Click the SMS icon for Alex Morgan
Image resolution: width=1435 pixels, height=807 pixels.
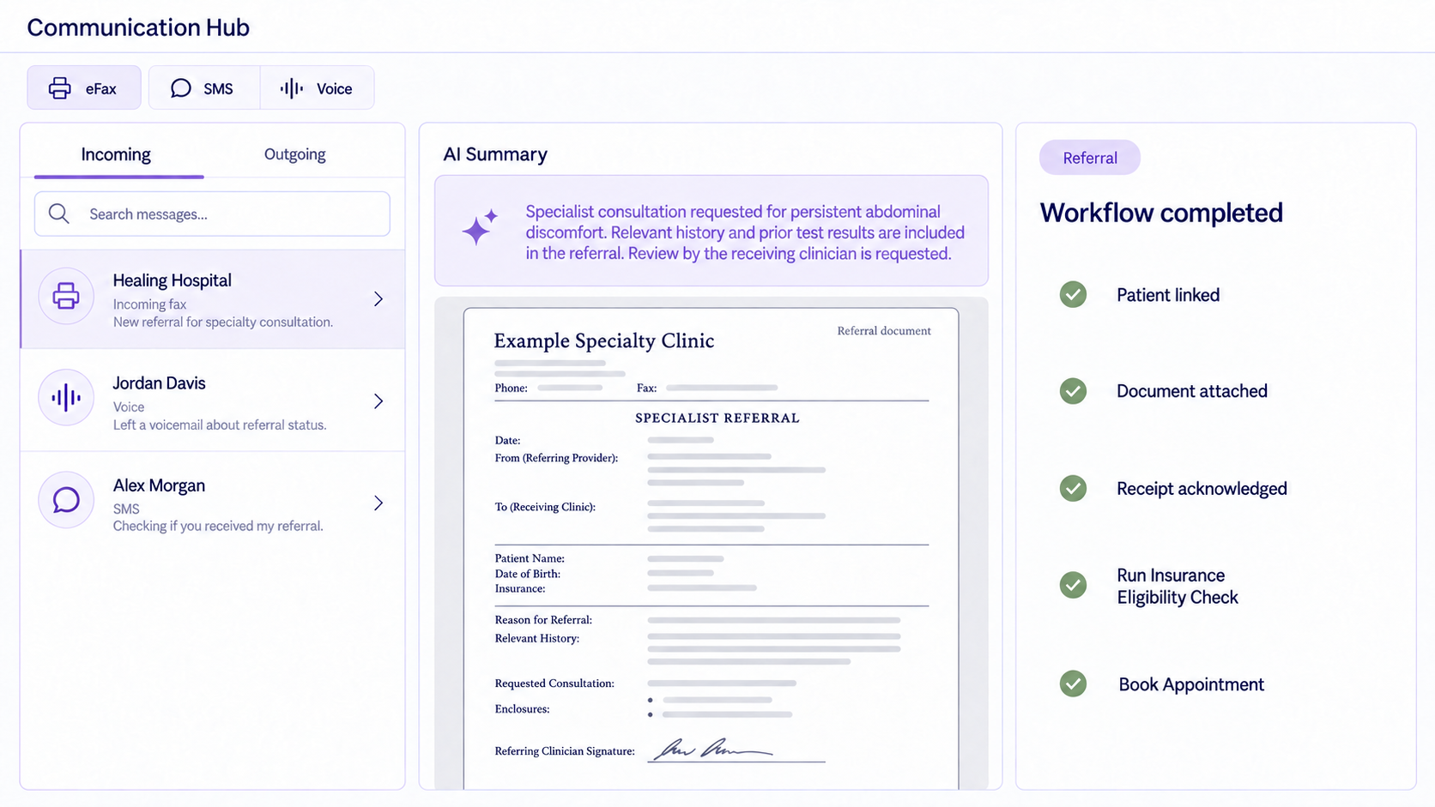point(66,499)
